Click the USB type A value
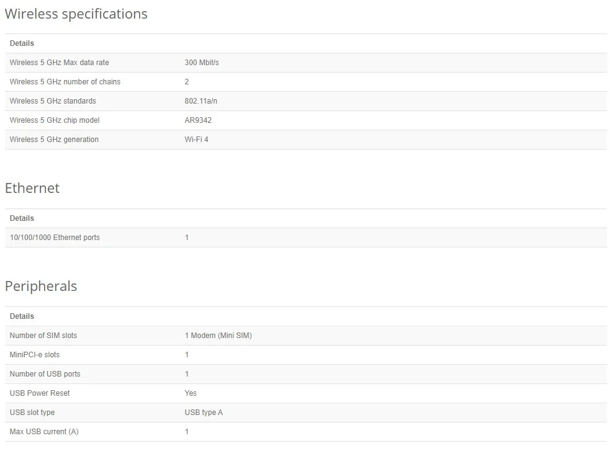This screenshot has height=464, width=612. [x=204, y=413]
